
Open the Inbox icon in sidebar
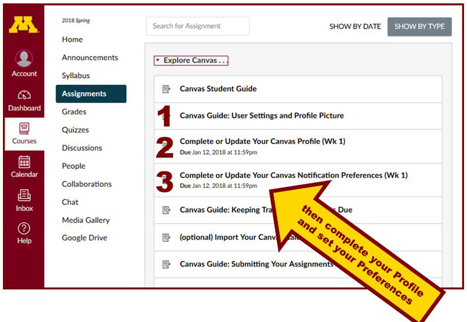(24, 195)
